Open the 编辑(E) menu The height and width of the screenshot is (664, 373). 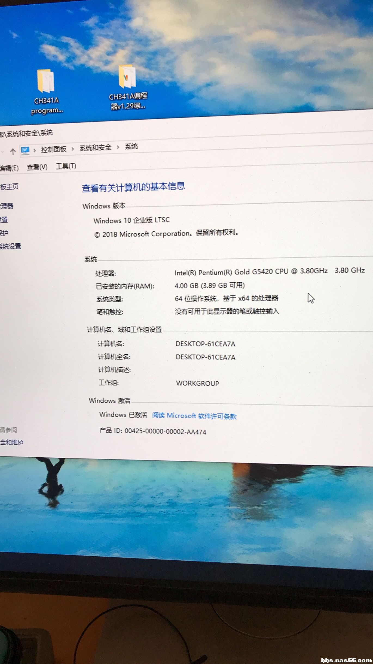click(x=9, y=168)
